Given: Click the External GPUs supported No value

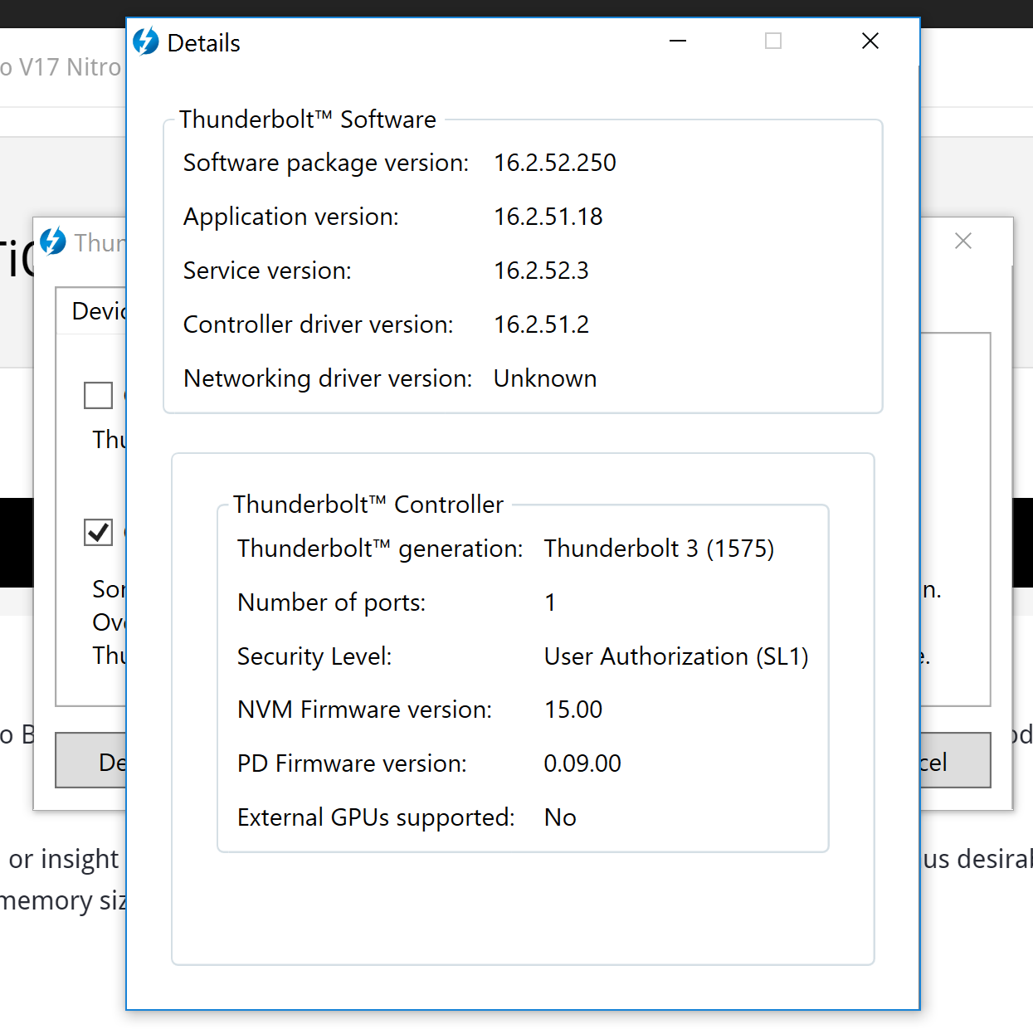Looking at the screenshot, I should pyautogui.click(x=560, y=817).
